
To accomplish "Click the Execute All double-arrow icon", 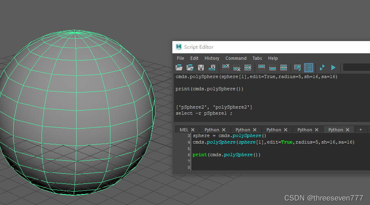I will 322,68.
